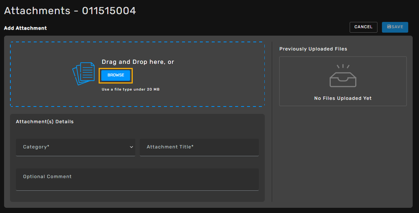Click the 'No Files Uploaded Yet' message
Screen dimensions: 419x213
343,98
